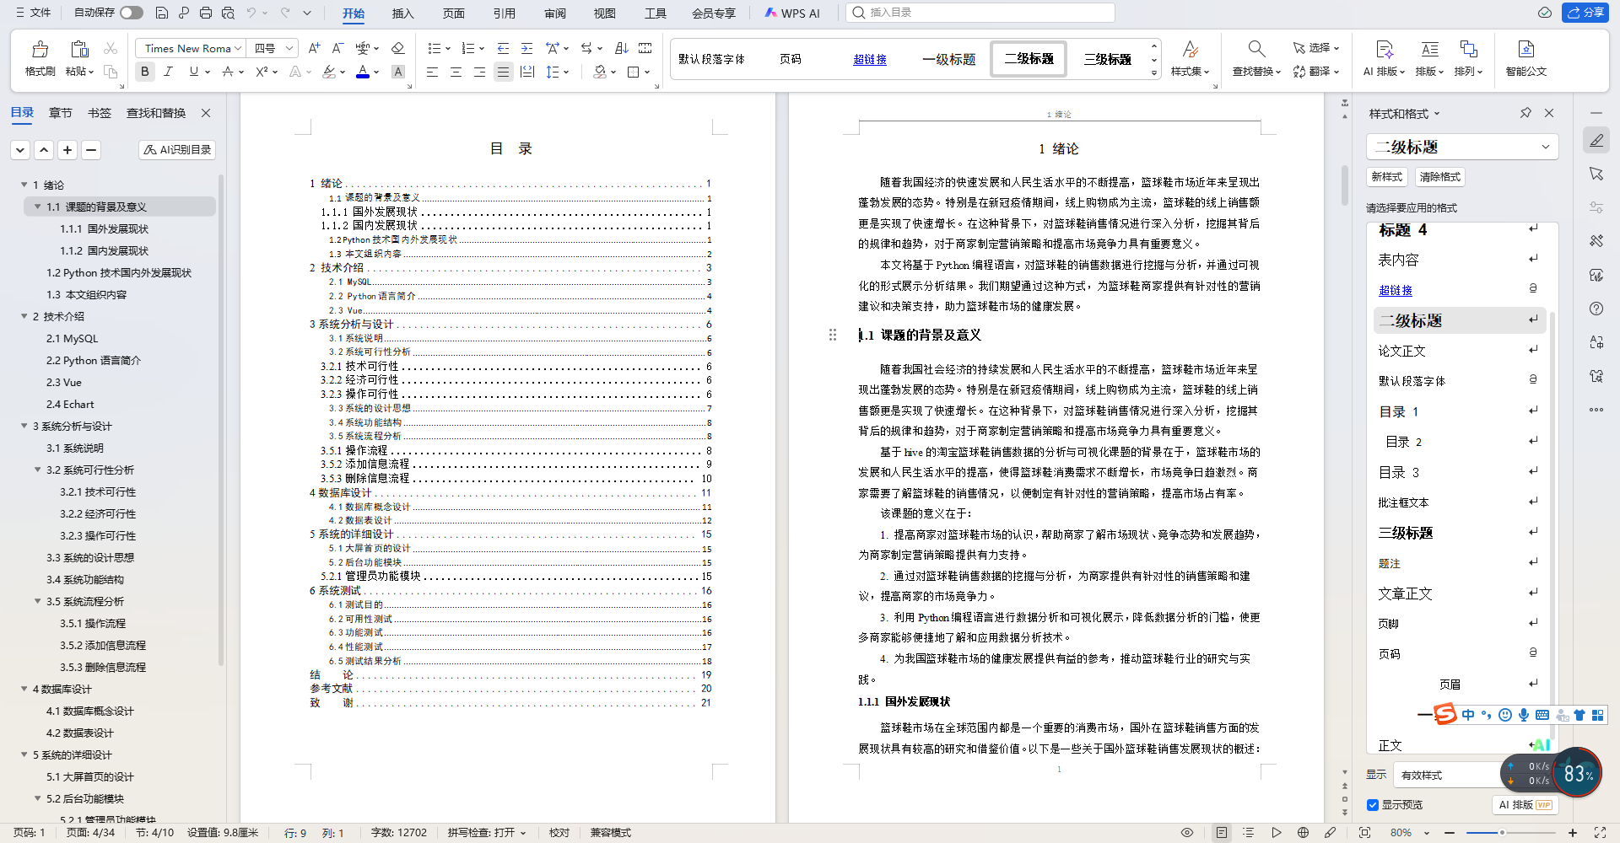Open the 引用 (References) ribbon tab
The image size is (1620, 843).
505,13
